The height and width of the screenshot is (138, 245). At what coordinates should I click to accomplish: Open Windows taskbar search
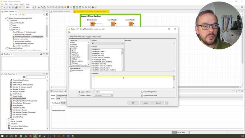[7, 136]
